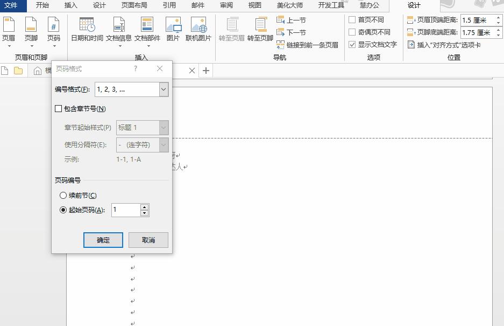Expand the 章节起始样式 style dropdown

pyautogui.click(x=163, y=127)
